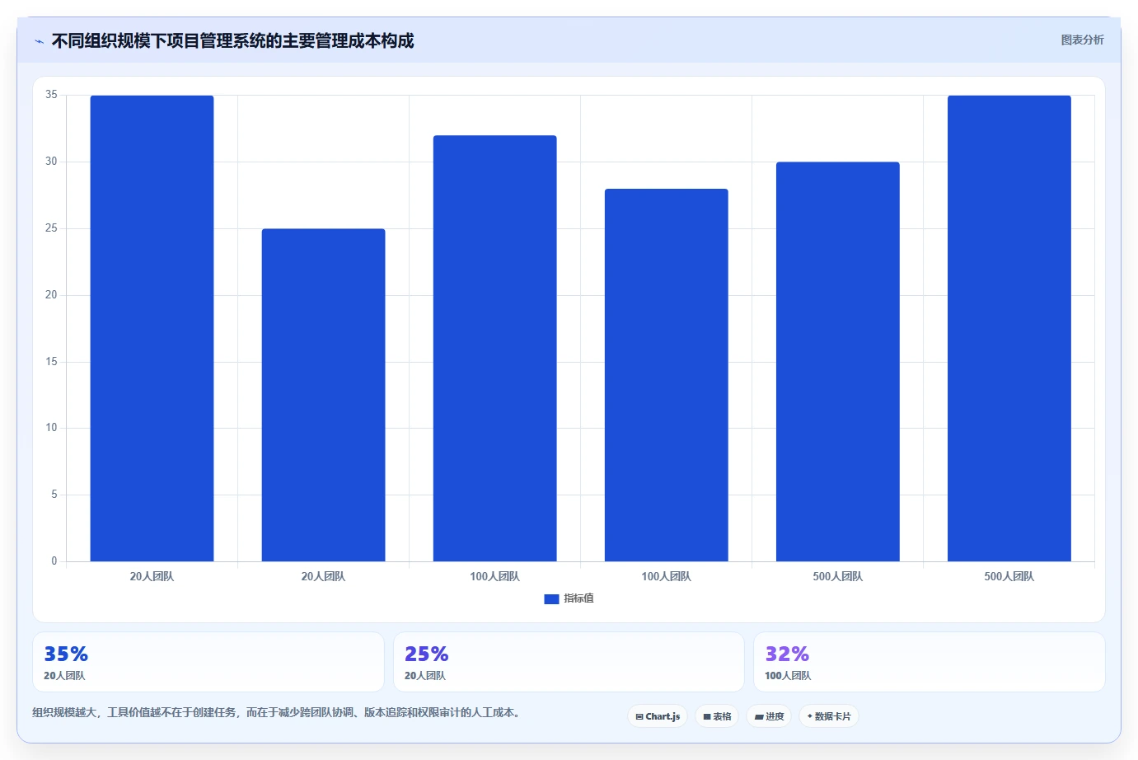Click the y-axis label 10
The image size is (1138, 760).
click(x=51, y=428)
